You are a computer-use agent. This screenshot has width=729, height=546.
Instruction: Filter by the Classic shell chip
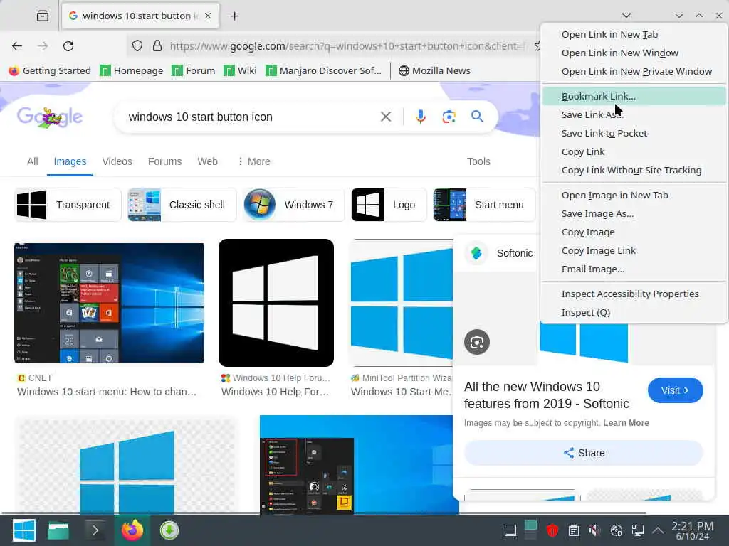[182, 205]
